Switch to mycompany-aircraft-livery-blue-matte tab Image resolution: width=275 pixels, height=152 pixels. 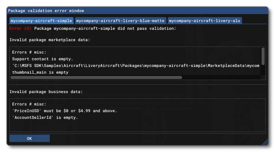120,21
